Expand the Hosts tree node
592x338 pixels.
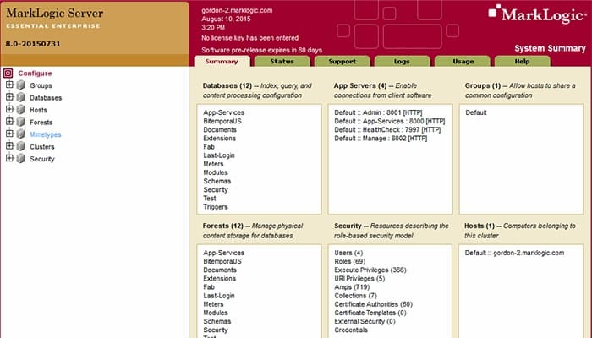click(9, 109)
